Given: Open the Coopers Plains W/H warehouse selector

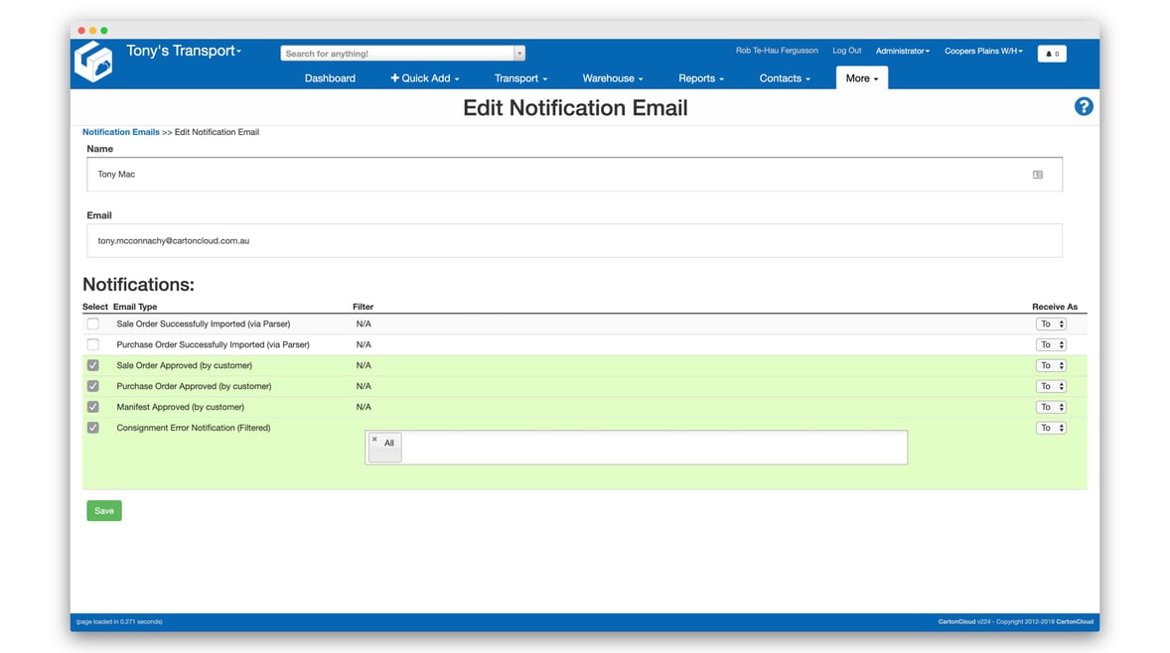Looking at the screenshot, I should [983, 50].
